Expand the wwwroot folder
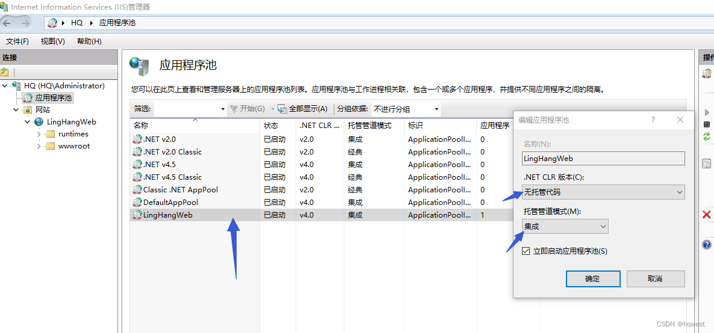This screenshot has width=714, height=333. pos(39,146)
